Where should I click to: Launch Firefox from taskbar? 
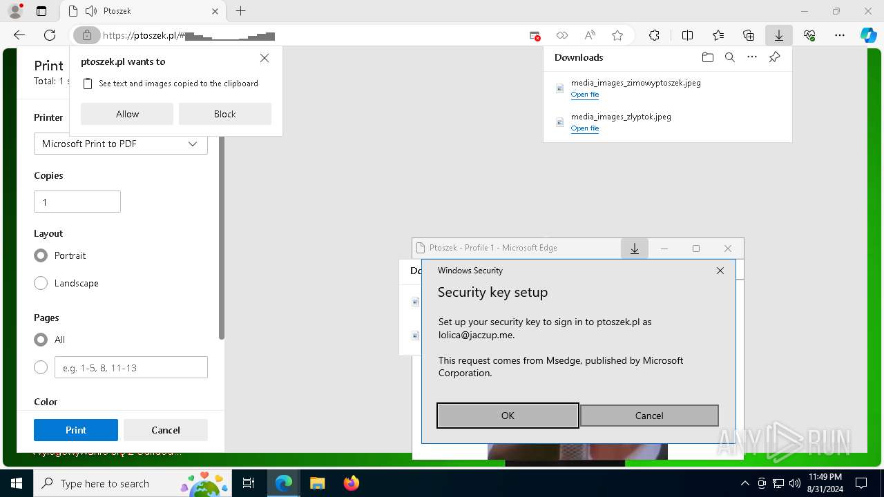(351, 483)
